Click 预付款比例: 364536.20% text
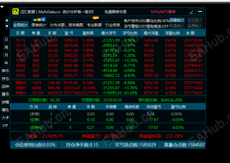This screenshot has width=230, height=163. (161, 100)
